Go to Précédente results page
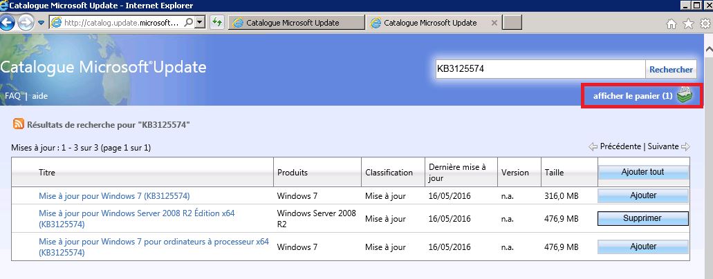The image size is (713, 279). 620,146
